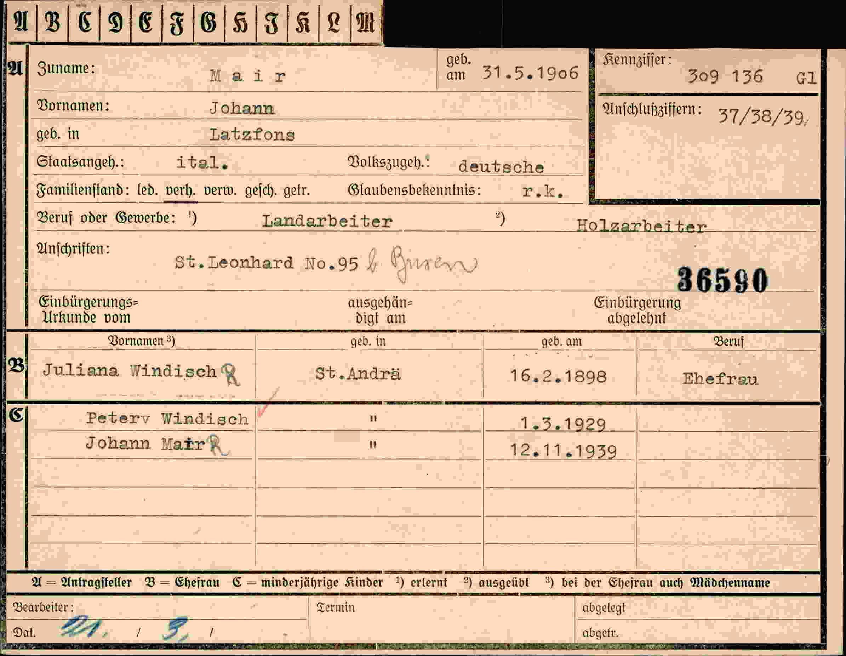
Task: Click wife's birthplace 'St.Andrä'
Action: 358,374
